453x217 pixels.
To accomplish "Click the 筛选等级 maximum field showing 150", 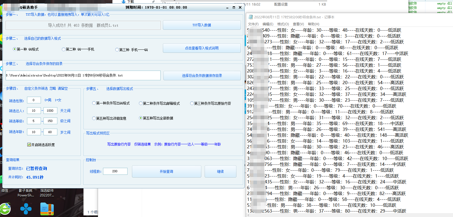I will point(50,121).
